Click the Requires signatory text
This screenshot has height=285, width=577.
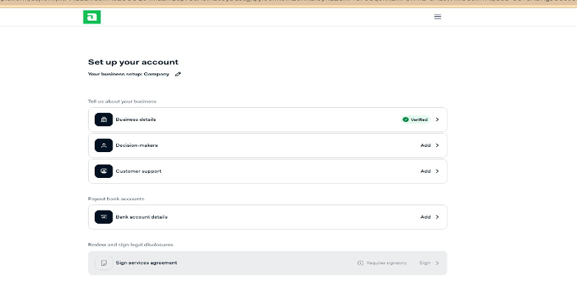point(386,263)
